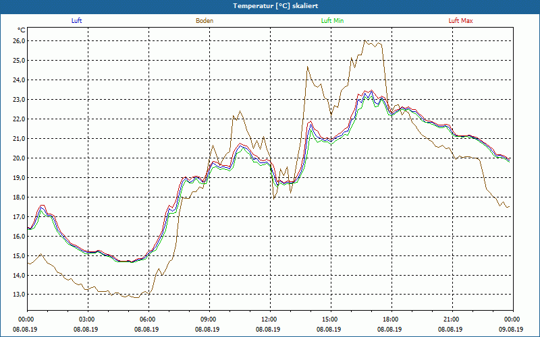Click the 25,0 y-axis value
This screenshot has width=540, height=337.
point(20,61)
